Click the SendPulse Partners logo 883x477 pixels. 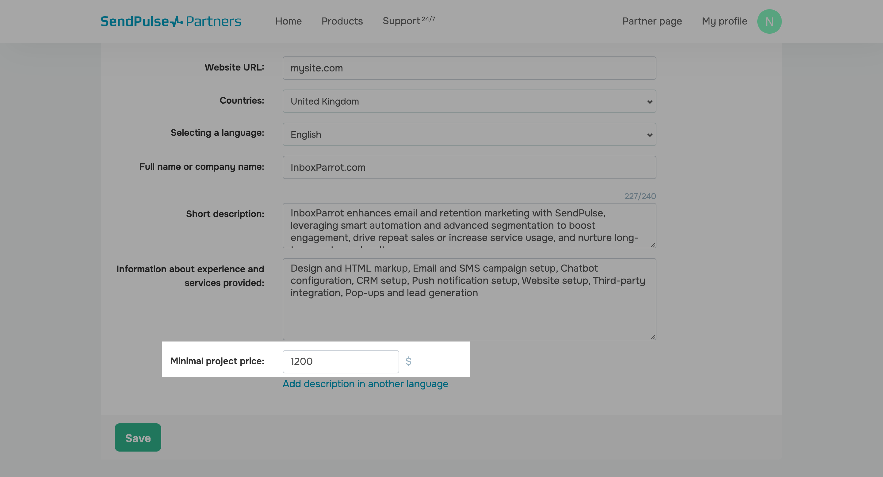click(171, 21)
